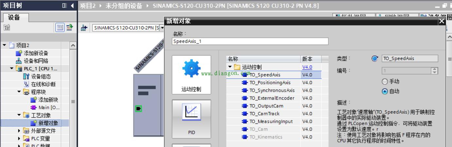Click the 编号 number stepper arrows
The height and width of the screenshot is (147, 452).
tap(435, 71)
